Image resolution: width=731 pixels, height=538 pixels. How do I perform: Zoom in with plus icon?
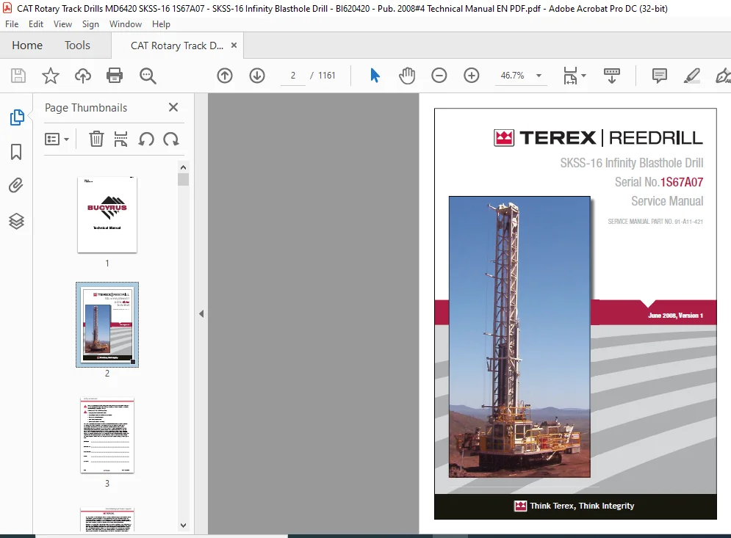[472, 76]
